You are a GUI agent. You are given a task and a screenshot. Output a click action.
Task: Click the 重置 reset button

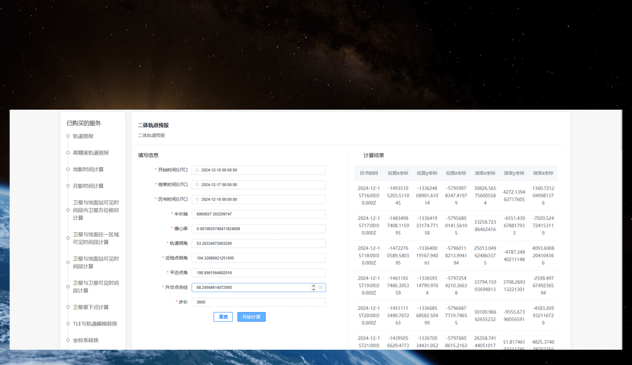click(223, 317)
